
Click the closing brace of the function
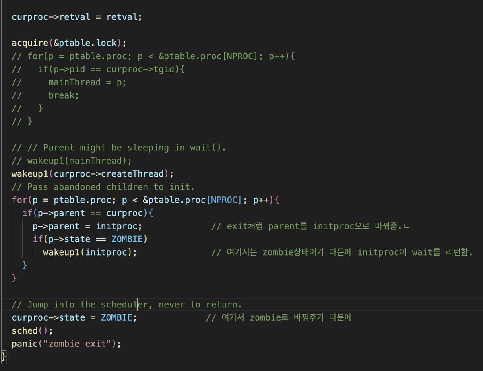tap(4, 357)
